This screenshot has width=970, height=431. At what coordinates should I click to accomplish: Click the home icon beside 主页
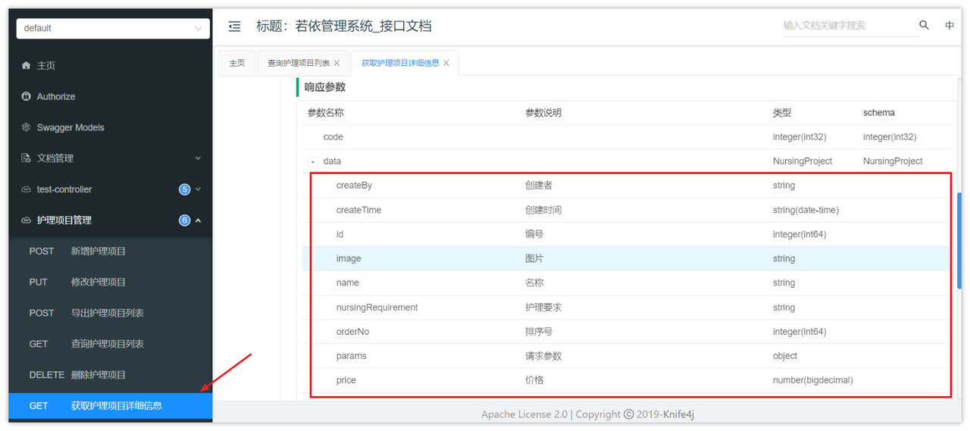click(x=27, y=66)
